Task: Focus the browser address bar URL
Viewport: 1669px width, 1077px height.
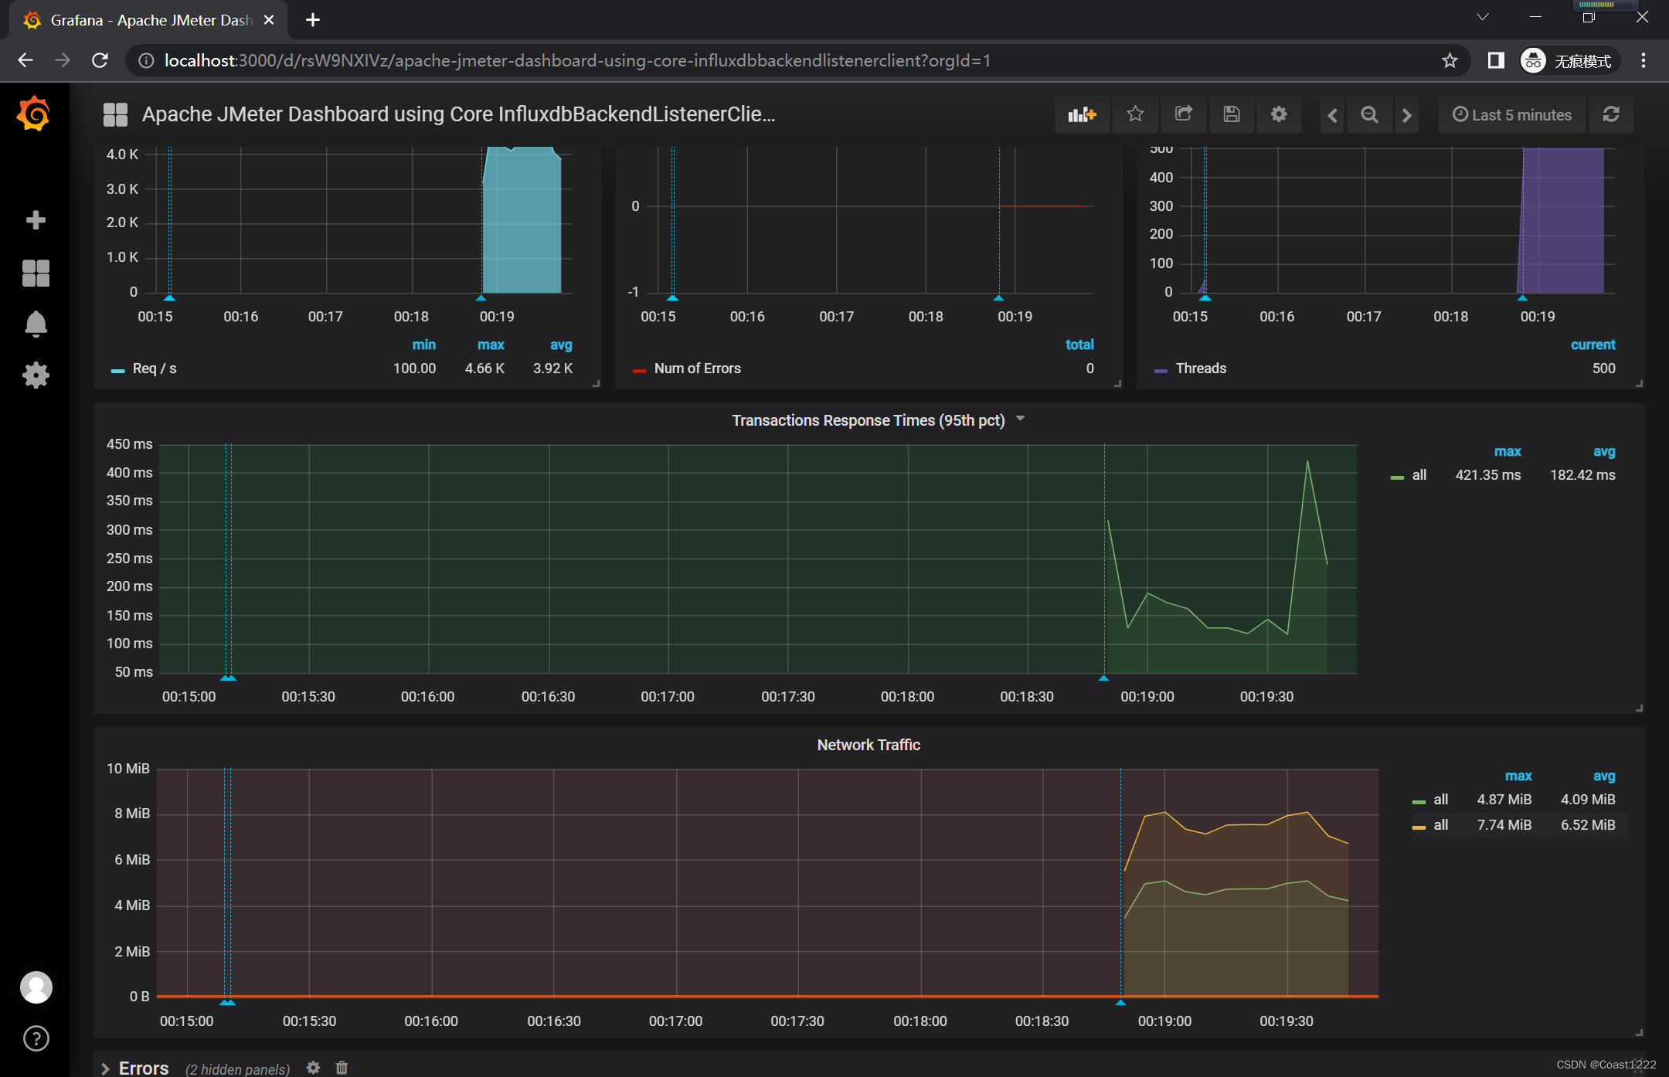Action: pos(577,60)
